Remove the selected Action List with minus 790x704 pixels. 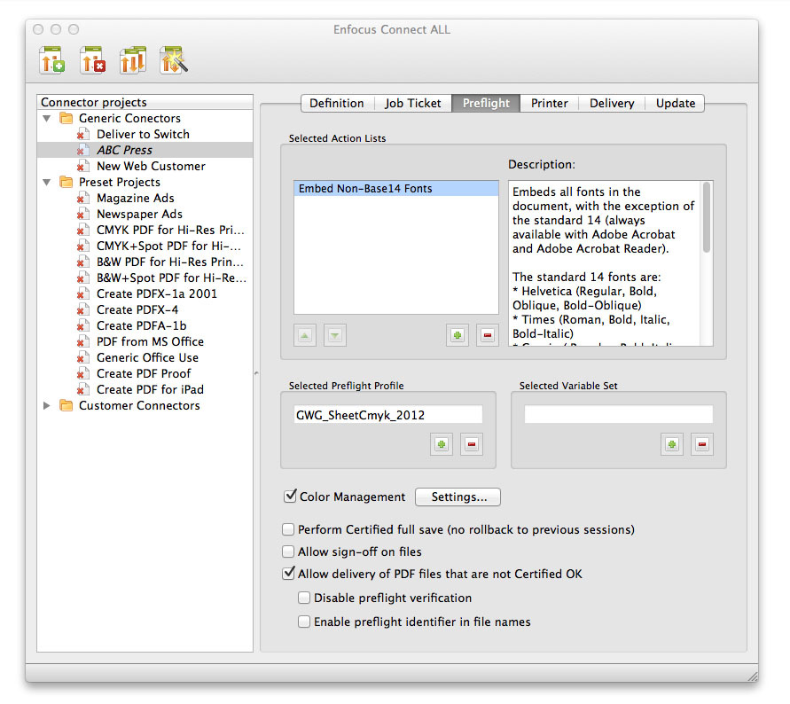pyautogui.click(x=487, y=335)
